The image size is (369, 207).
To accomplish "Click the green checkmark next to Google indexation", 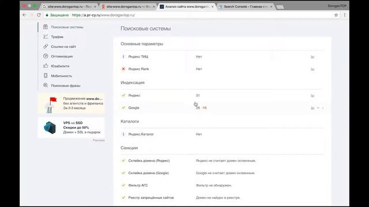I will pyautogui.click(x=123, y=108).
